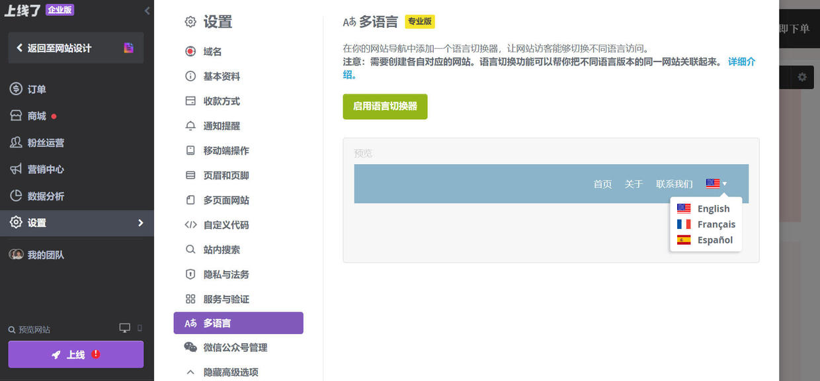Image resolution: width=820 pixels, height=381 pixels.
Task: Switch to the 域名 settings item
Action: point(190,52)
